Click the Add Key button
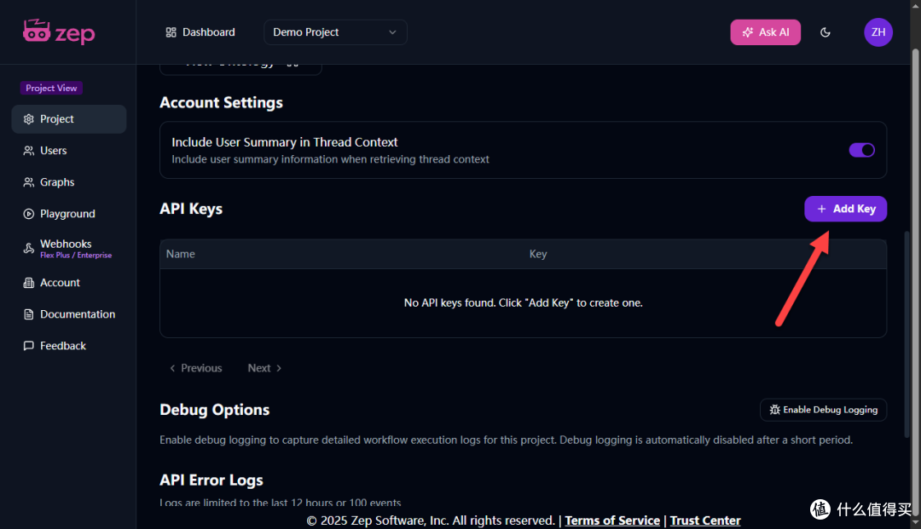 845,209
